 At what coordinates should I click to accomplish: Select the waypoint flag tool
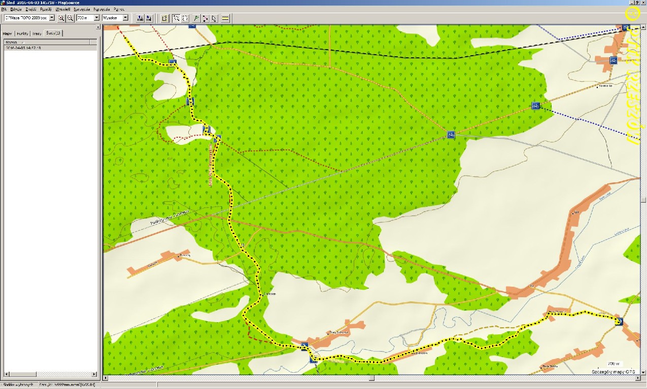(x=196, y=18)
